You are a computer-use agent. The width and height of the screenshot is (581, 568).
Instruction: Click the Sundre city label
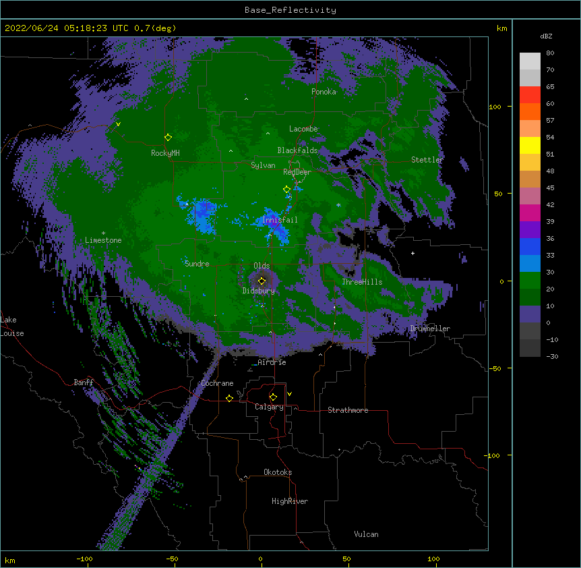tap(197, 264)
